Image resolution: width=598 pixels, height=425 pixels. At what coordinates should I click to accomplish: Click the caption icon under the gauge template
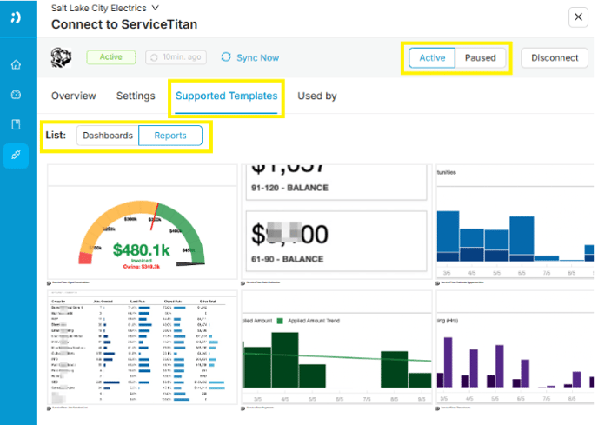click(x=50, y=283)
